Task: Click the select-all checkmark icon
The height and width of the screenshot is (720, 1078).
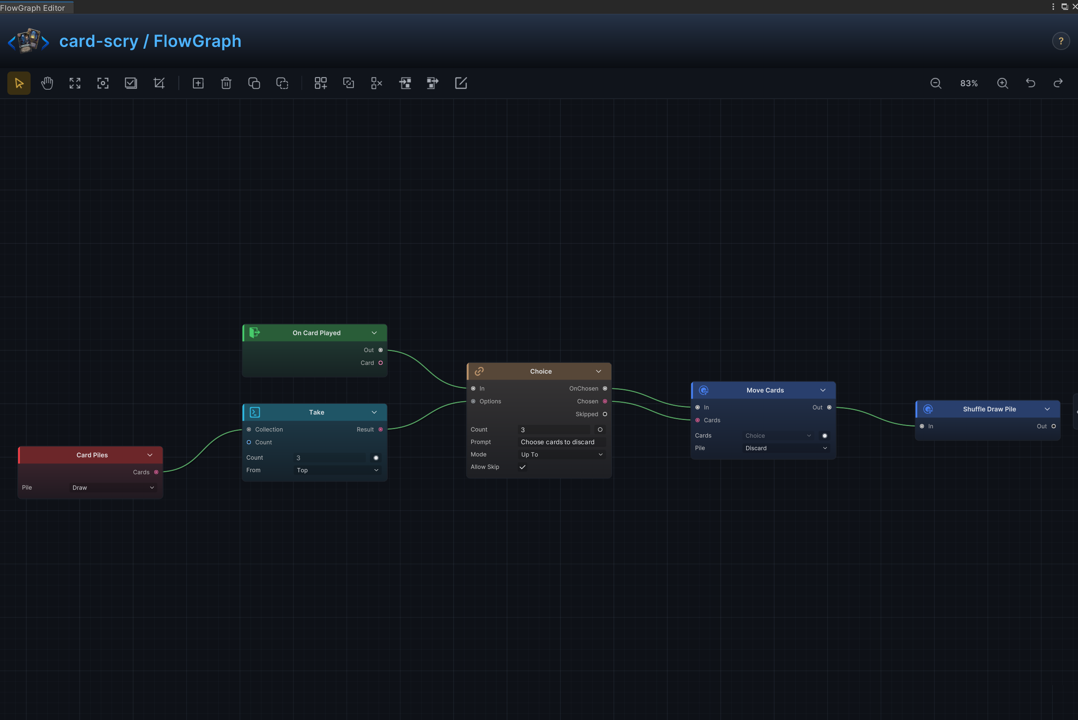Action: [x=131, y=83]
